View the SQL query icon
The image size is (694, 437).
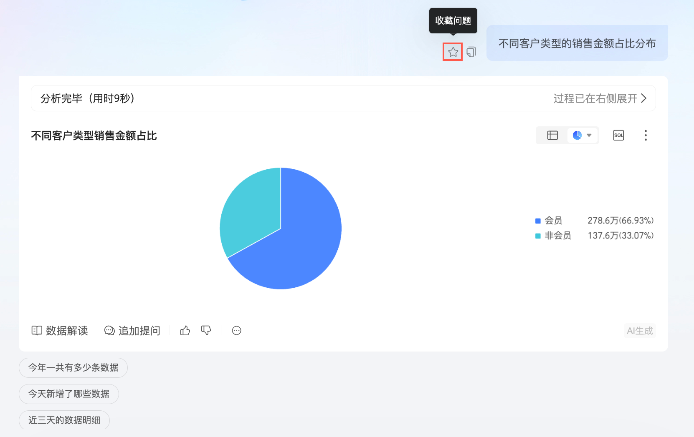618,135
